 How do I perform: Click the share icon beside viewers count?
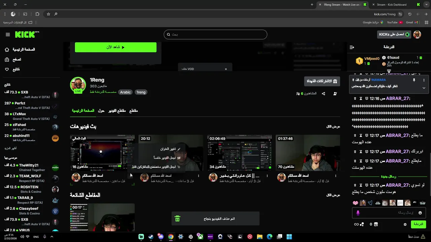[x=324, y=94]
